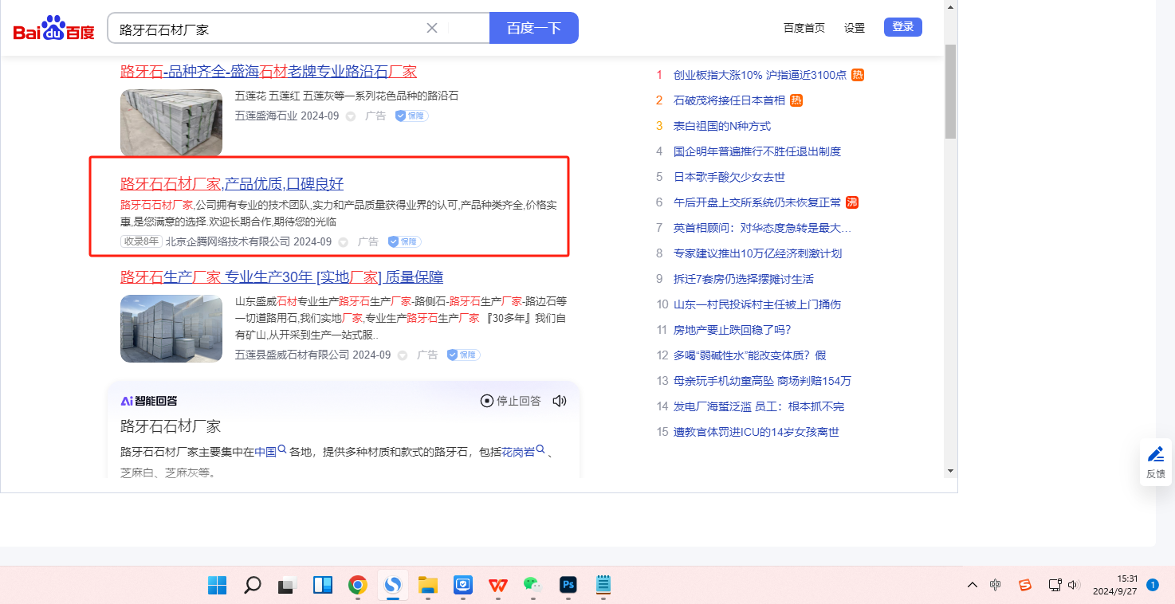Expand the hidden system tray icons chevron
The width and height of the screenshot is (1175, 604).
pos(972,586)
